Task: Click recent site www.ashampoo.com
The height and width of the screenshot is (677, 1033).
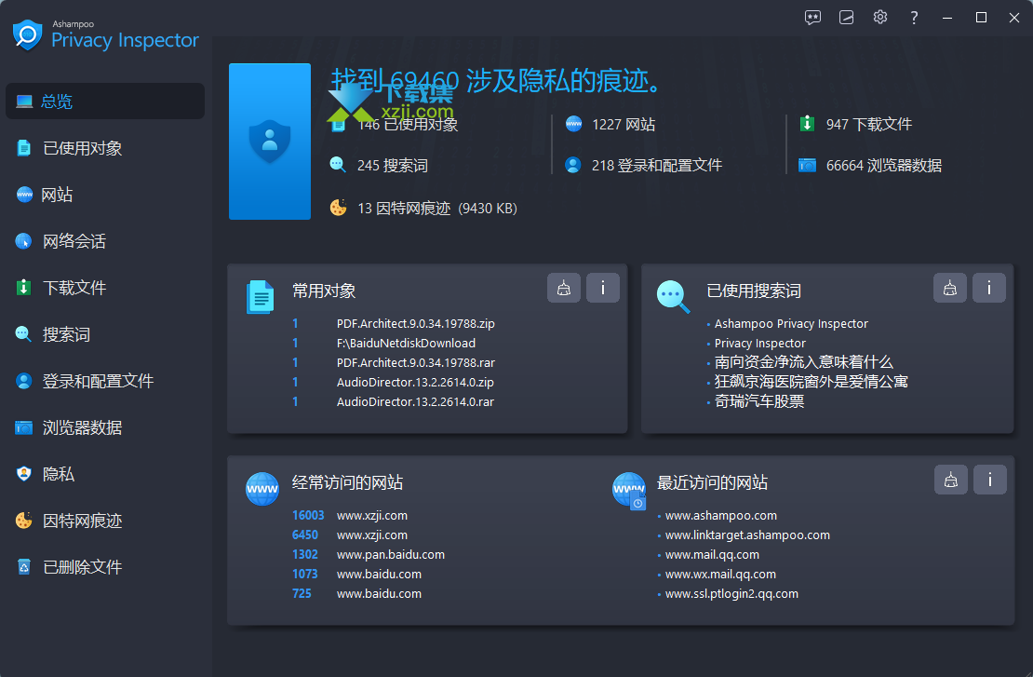Action: (x=720, y=516)
